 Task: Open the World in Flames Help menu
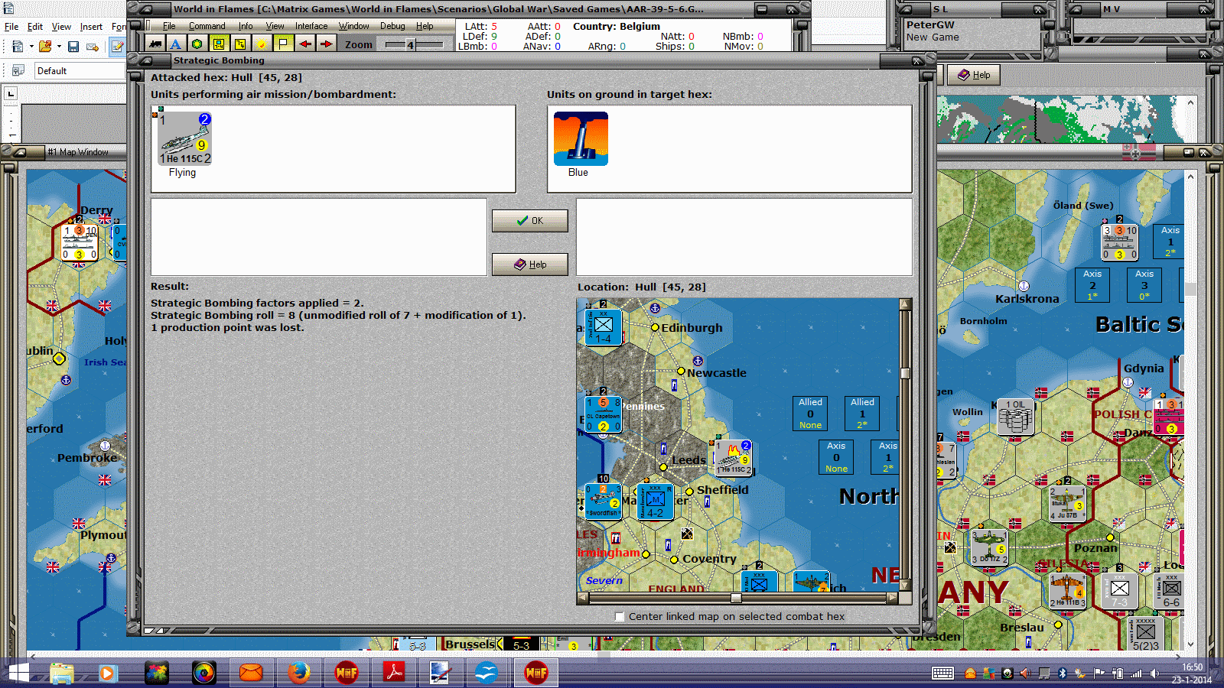coord(425,26)
